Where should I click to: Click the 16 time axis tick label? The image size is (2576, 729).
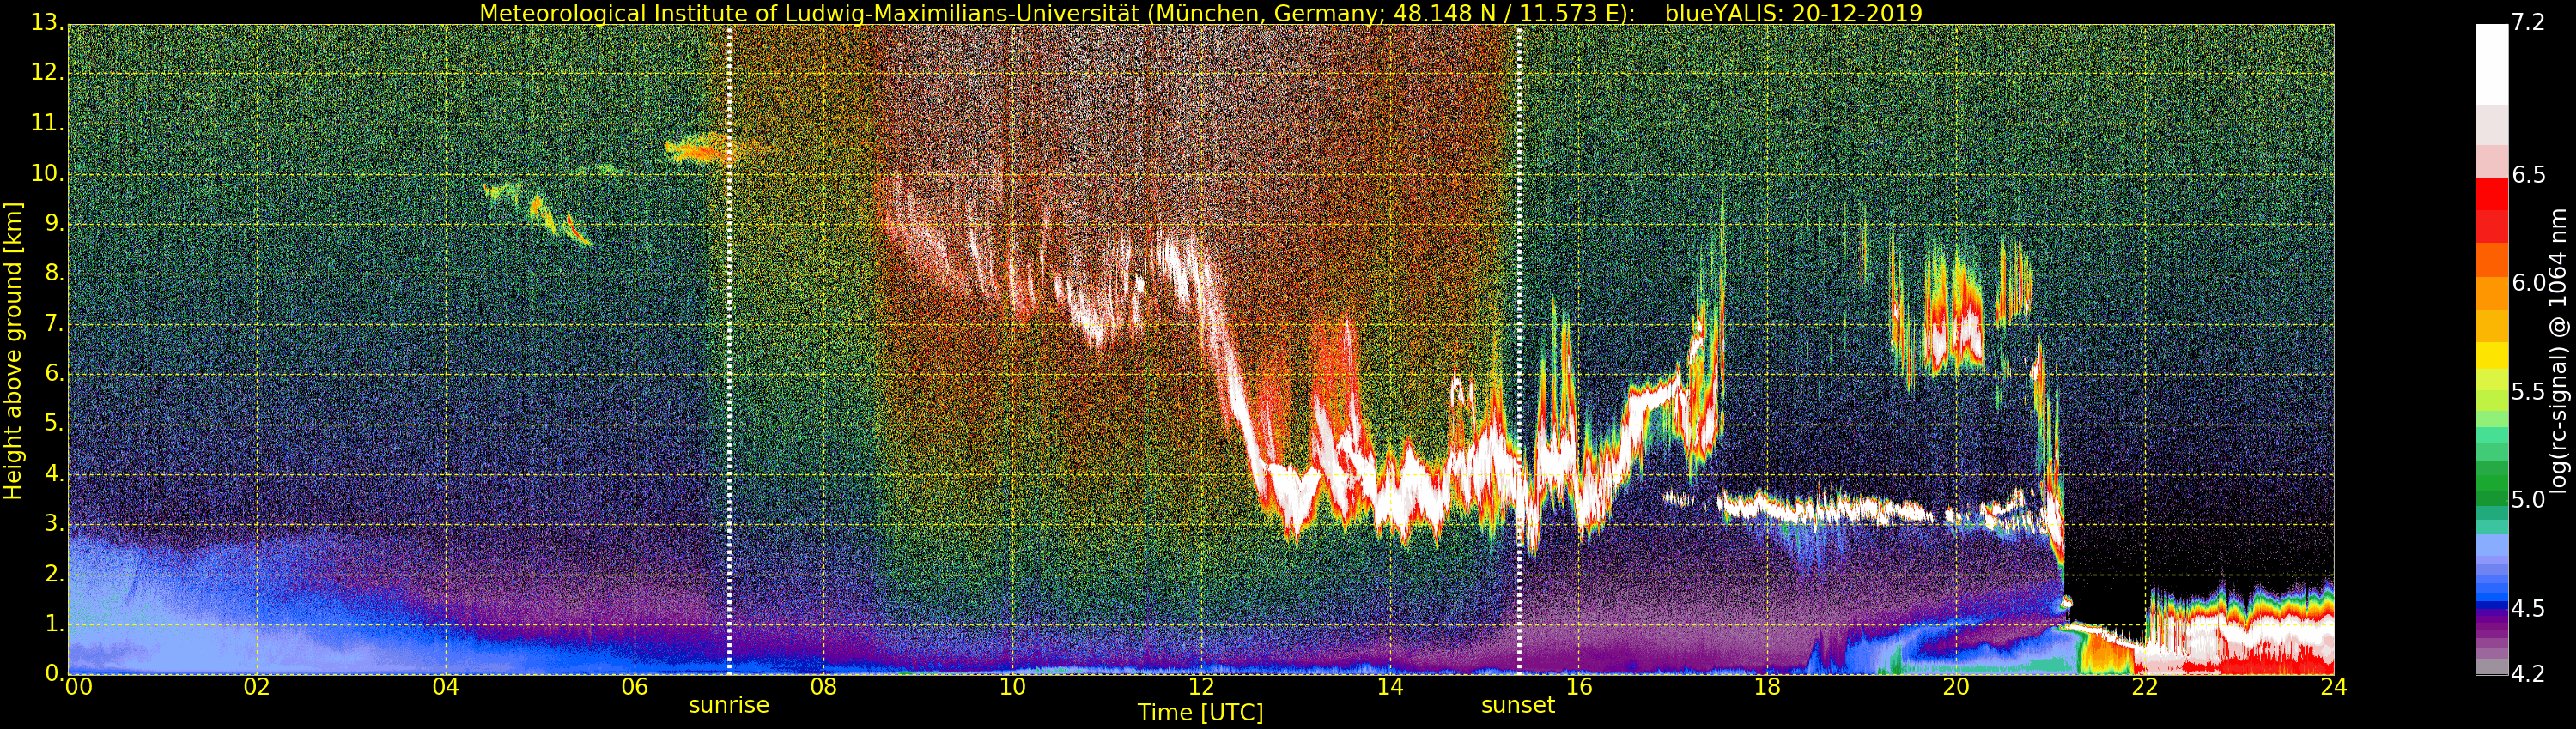point(1579,686)
